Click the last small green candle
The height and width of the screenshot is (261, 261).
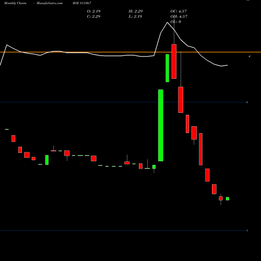click(228, 199)
